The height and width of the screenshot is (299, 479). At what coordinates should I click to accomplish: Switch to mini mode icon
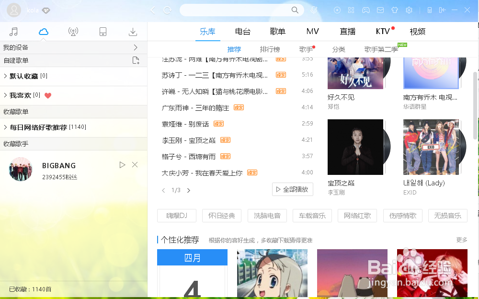pos(442,10)
